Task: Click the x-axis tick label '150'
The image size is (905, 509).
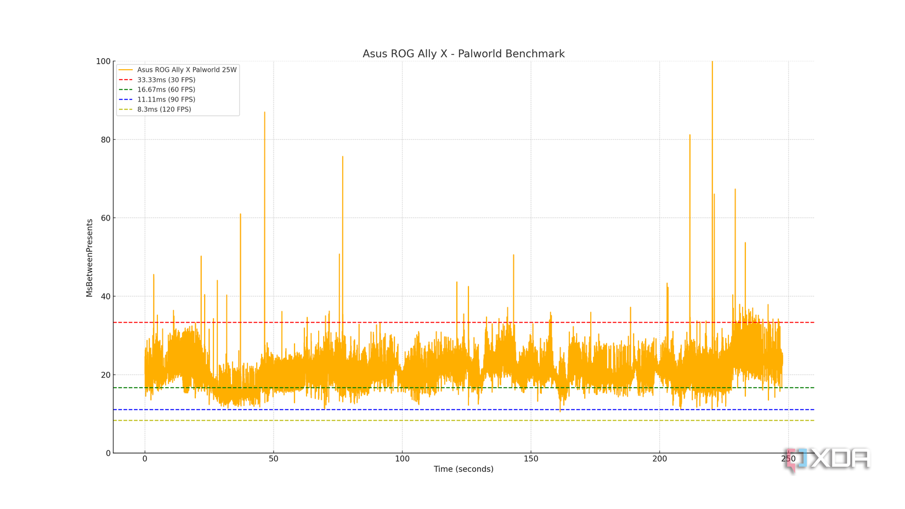Action: pyautogui.click(x=530, y=459)
